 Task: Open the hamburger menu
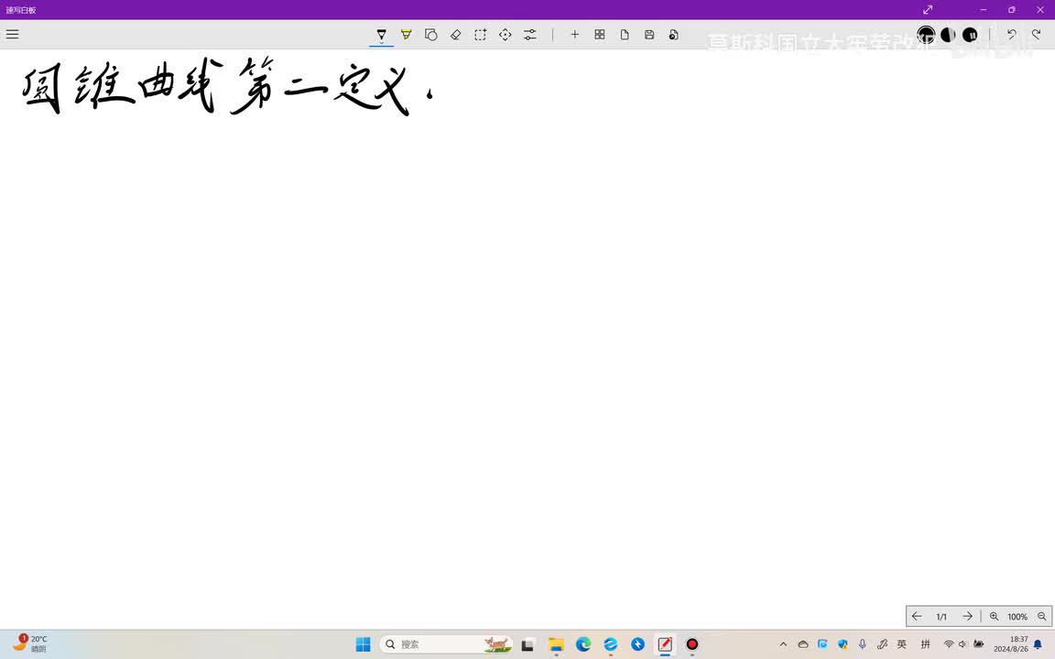12,34
